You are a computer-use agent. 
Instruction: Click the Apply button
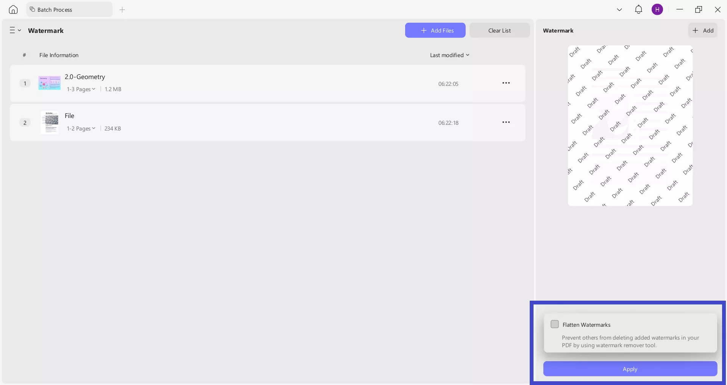pos(630,369)
